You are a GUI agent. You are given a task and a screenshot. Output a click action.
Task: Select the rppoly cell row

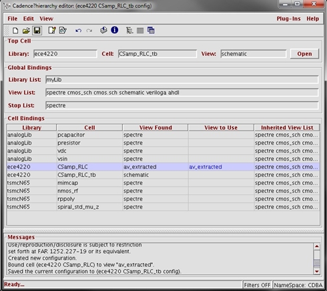163,199
